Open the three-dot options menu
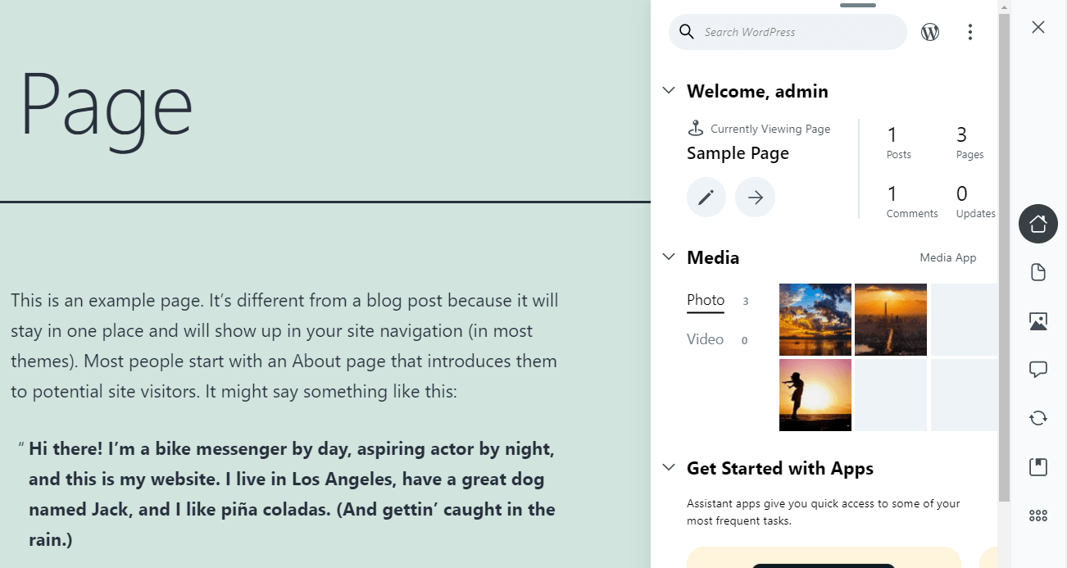The height and width of the screenshot is (568, 1067). (969, 32)
